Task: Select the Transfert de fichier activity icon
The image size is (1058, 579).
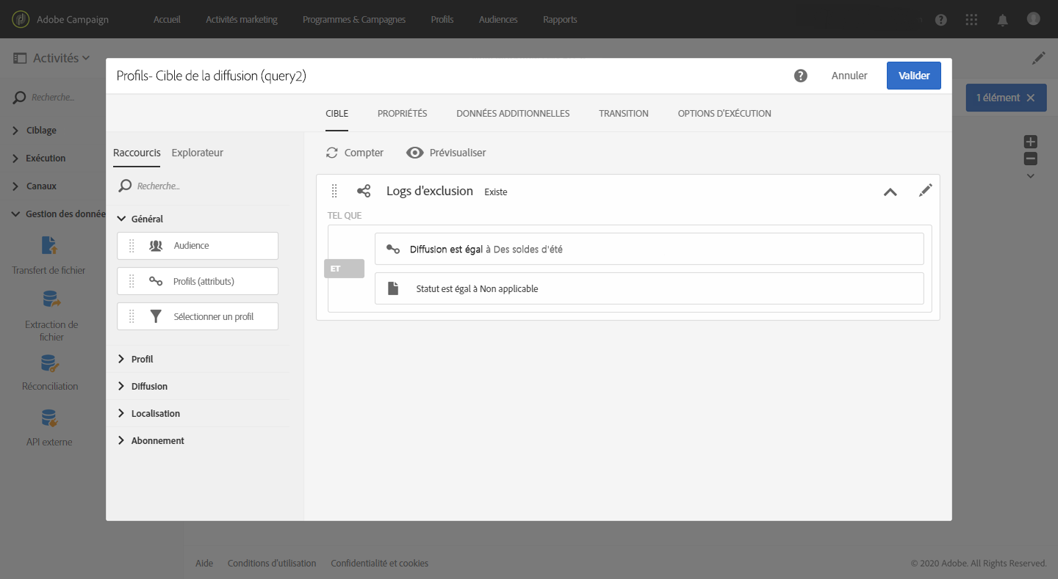Action: (49, 245)
